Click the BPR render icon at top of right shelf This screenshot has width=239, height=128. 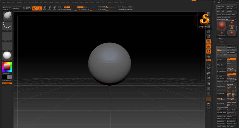pos(209,14)
